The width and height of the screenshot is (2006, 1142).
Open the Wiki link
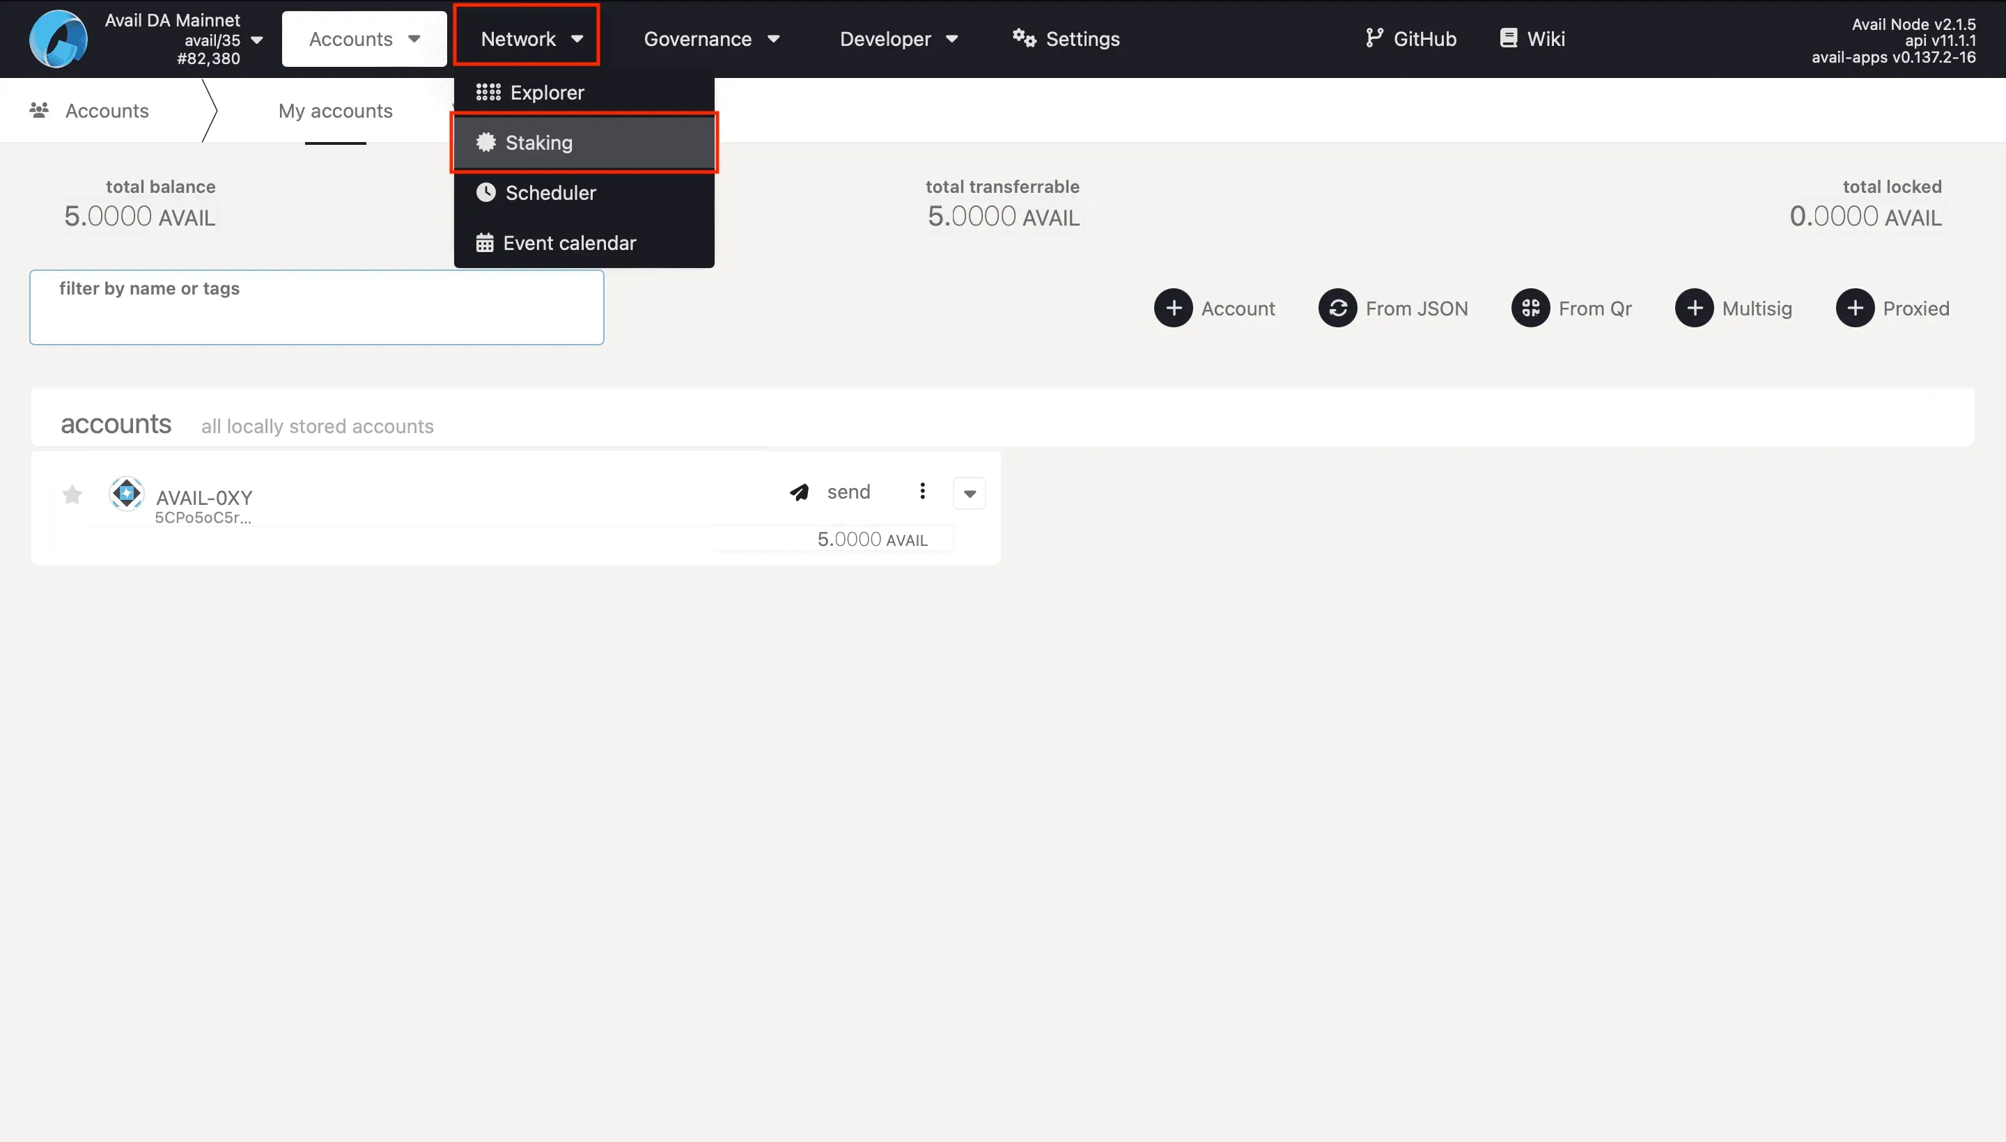1532,38
